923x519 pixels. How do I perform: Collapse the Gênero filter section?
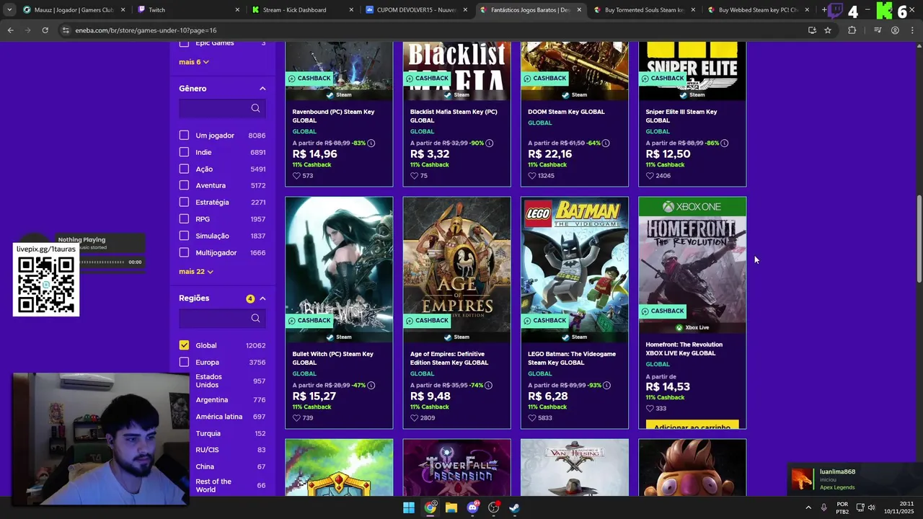click(x=262, y=89)
